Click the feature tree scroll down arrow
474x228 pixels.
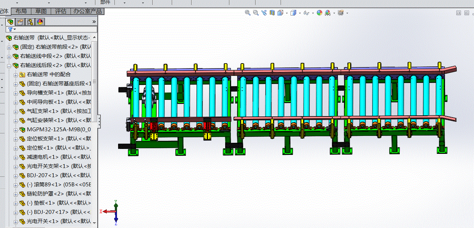[94, 223]
